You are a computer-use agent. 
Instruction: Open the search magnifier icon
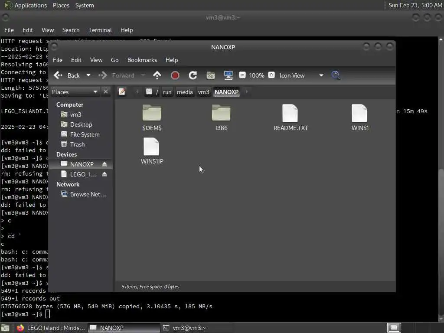[x=336, y=75]
